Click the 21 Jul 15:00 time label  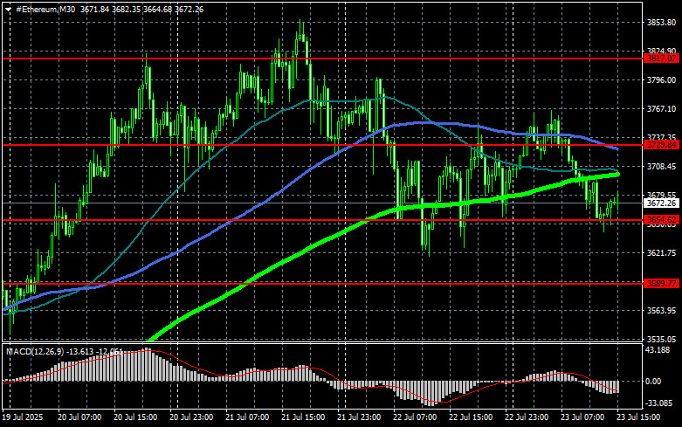point(303,417)
